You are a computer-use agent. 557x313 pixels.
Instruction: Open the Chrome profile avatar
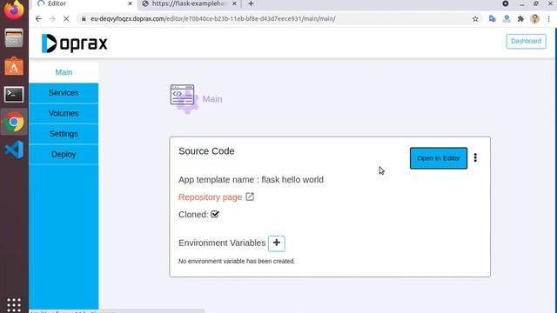coord(534,19)
